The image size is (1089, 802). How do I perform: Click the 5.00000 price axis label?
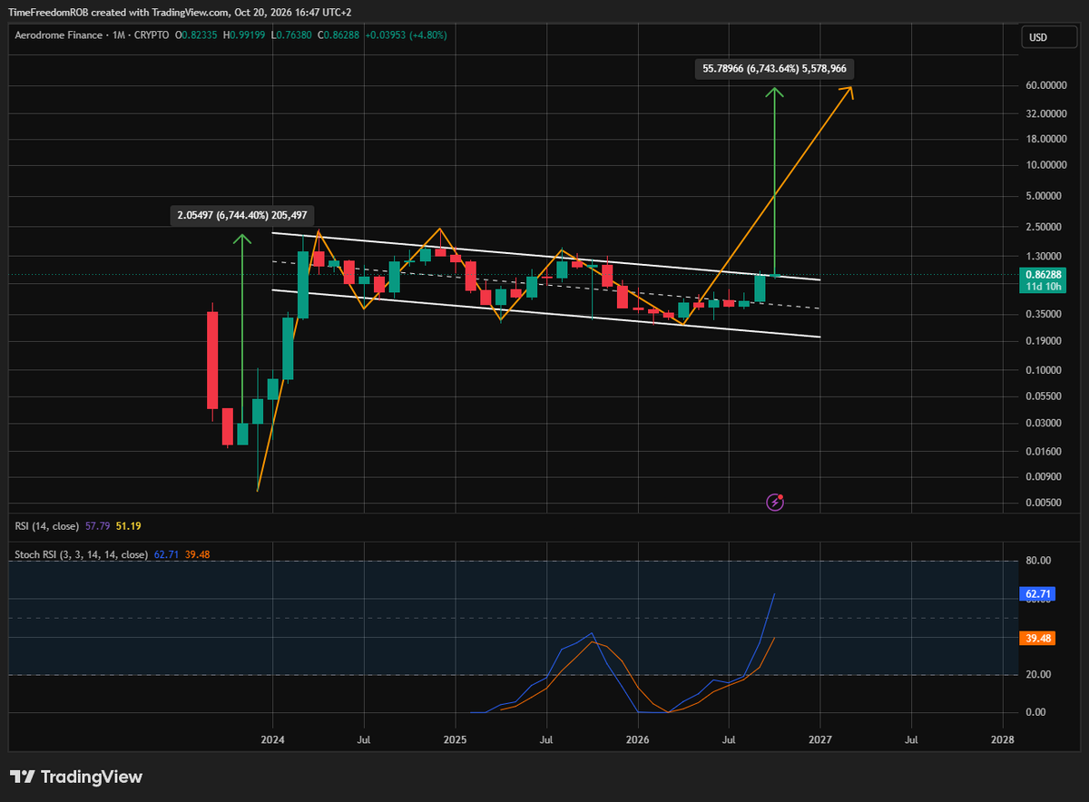point(1047,196)
